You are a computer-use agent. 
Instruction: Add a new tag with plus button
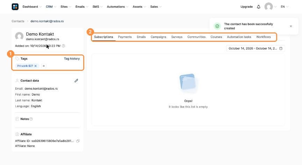point(44,66)
